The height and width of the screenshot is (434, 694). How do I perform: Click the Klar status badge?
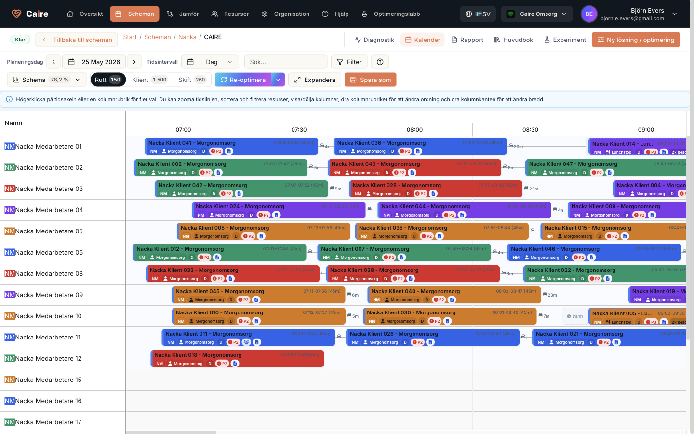(20, 40)
